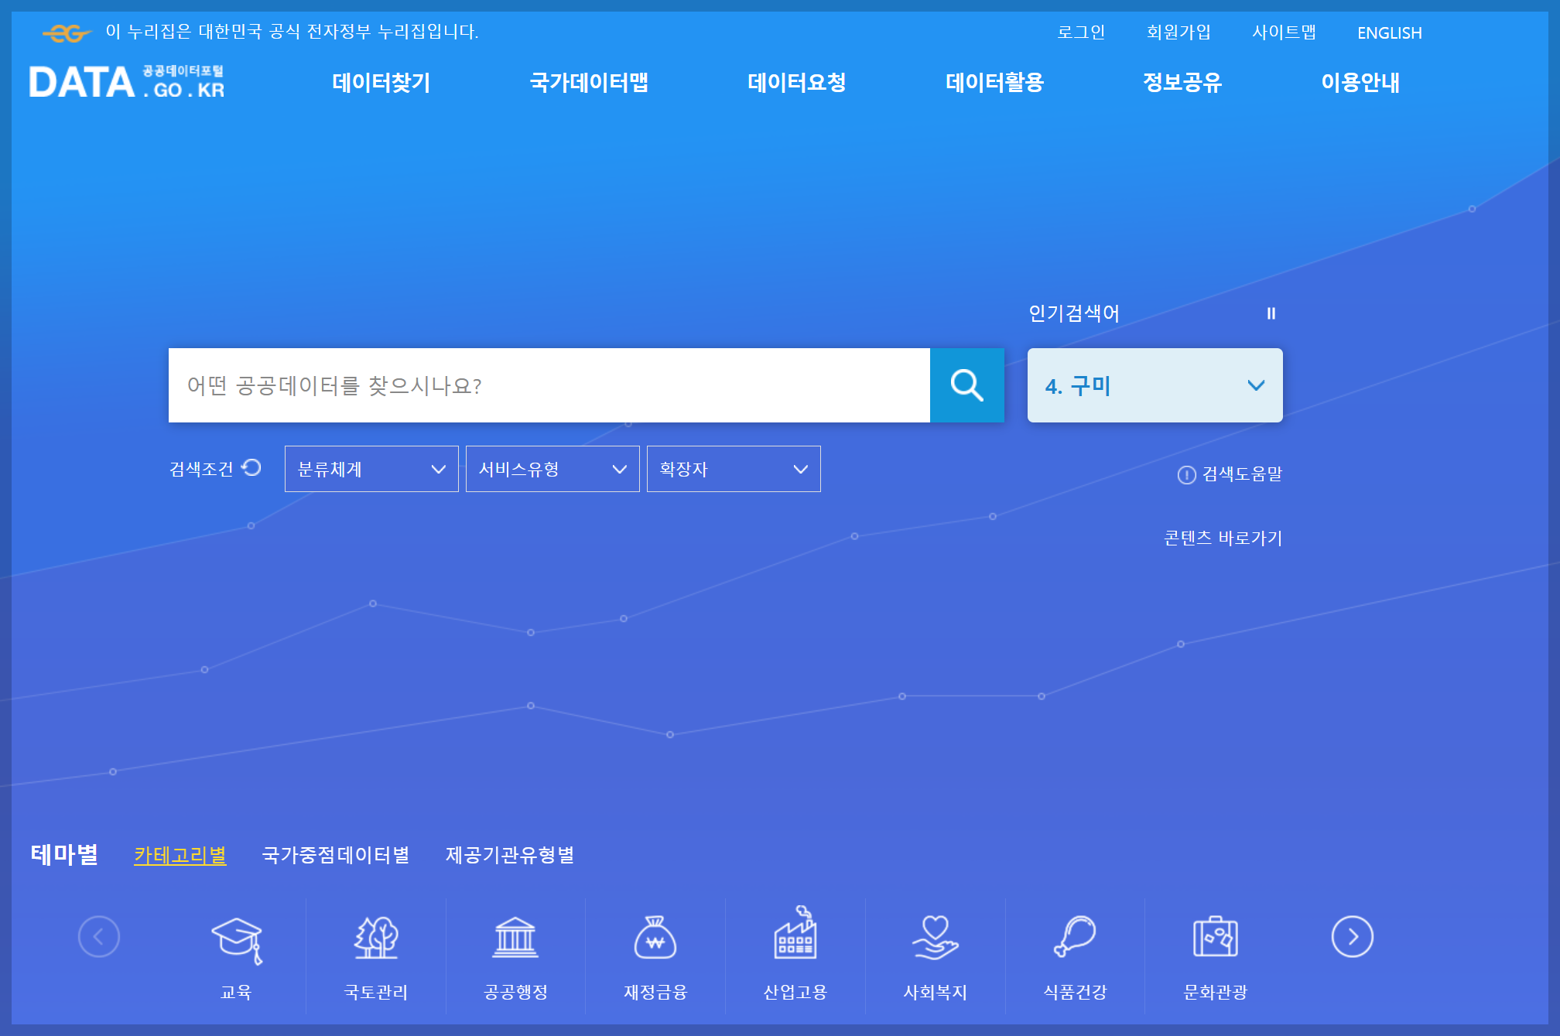1560x1036 pixels.
Task: Open the 교육 education category icon
Action: coord(237,940)
